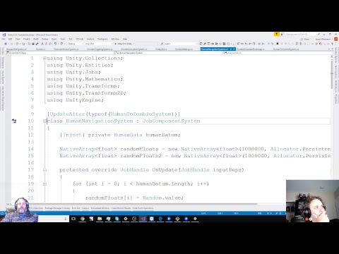Open Google Chrome from the taskbar

coord(83,219)
